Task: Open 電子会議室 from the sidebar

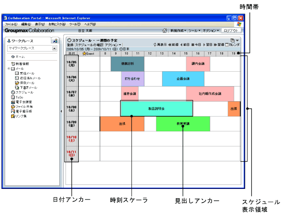Action: (x=21, y=102)
